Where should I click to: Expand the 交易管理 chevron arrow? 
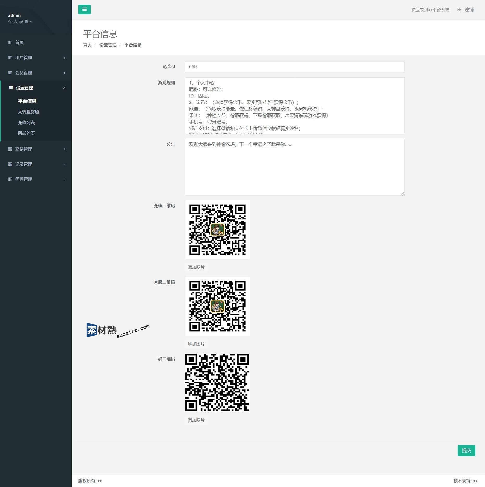[64, 149]
